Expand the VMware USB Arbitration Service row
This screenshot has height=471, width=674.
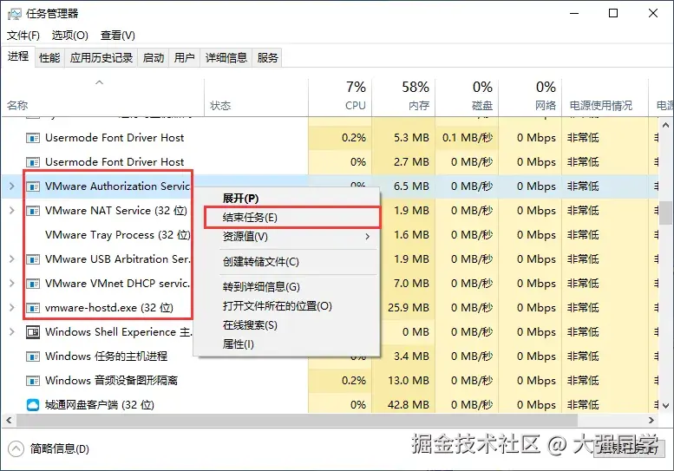click(x=11, y=259)
